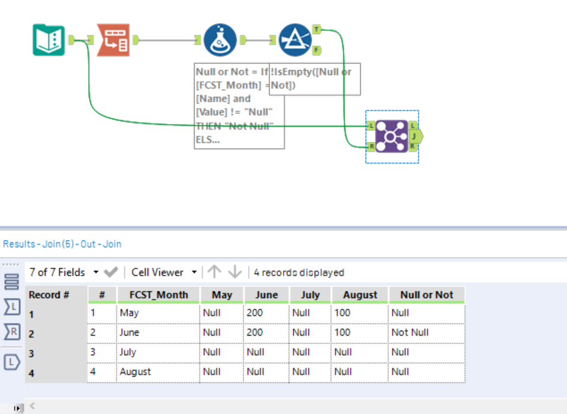This screenshot has height=414, width=567.
Task: Click the down arrow to go to next record
Action: (x=234, y=272)
